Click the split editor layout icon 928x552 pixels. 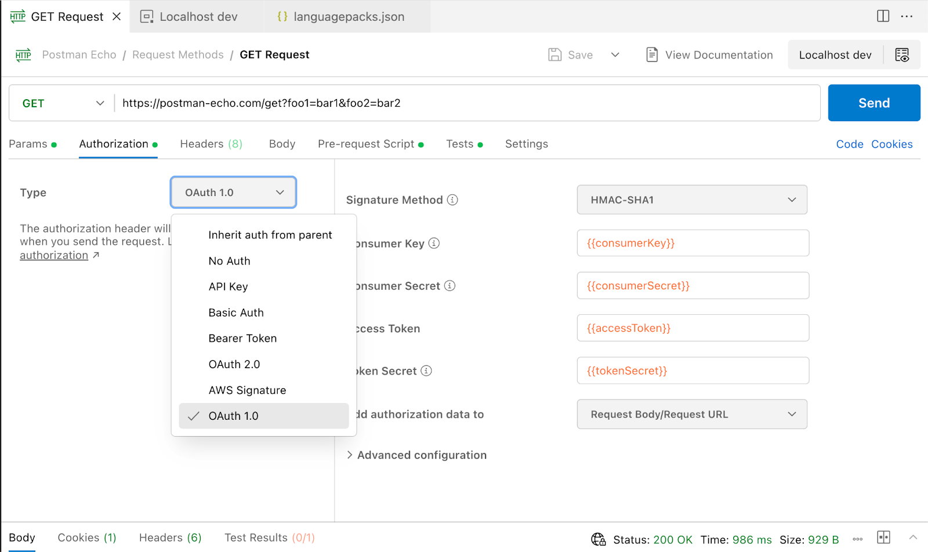coord(883,16)
